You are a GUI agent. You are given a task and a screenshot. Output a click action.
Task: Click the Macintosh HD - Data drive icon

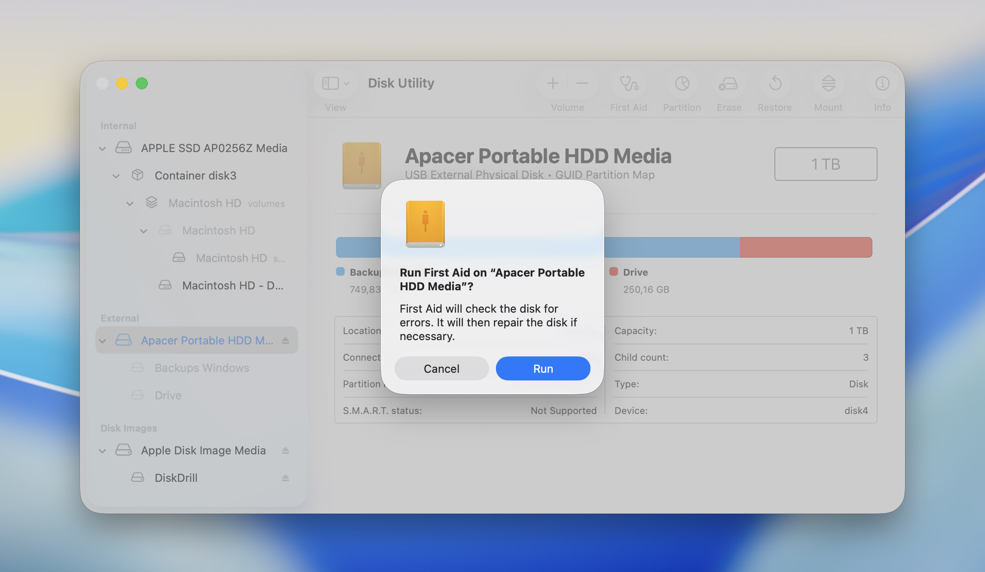(x=165, y=285)
